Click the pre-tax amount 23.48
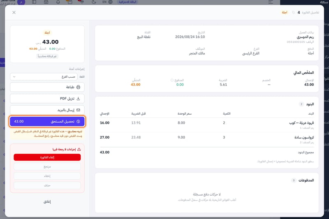 coord(136,138)
